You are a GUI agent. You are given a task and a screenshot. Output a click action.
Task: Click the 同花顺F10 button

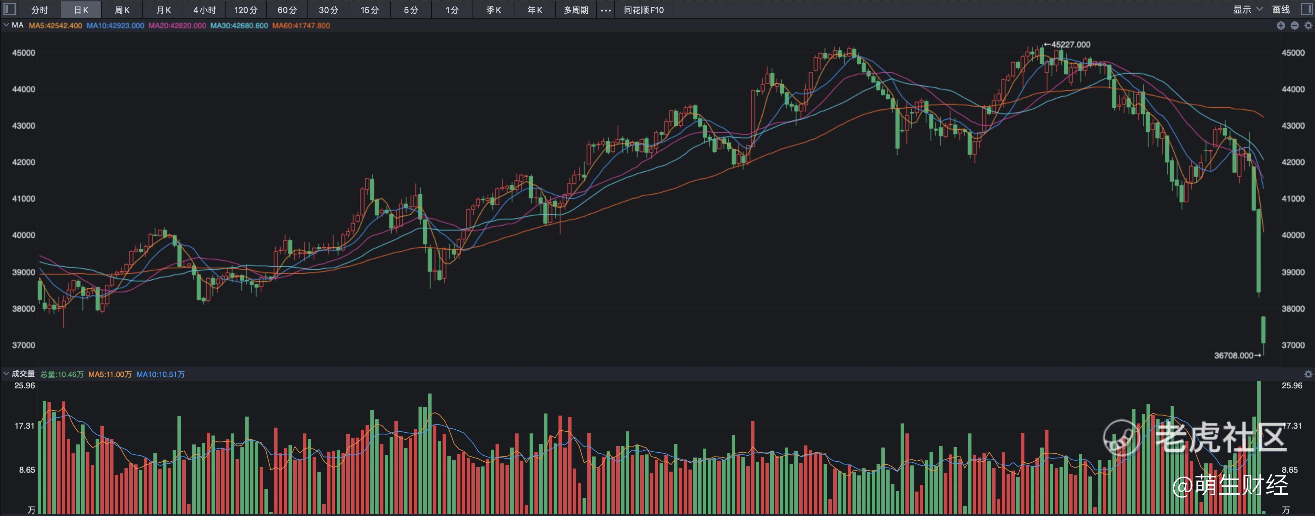pyautogui.click(x=644, y=10)
